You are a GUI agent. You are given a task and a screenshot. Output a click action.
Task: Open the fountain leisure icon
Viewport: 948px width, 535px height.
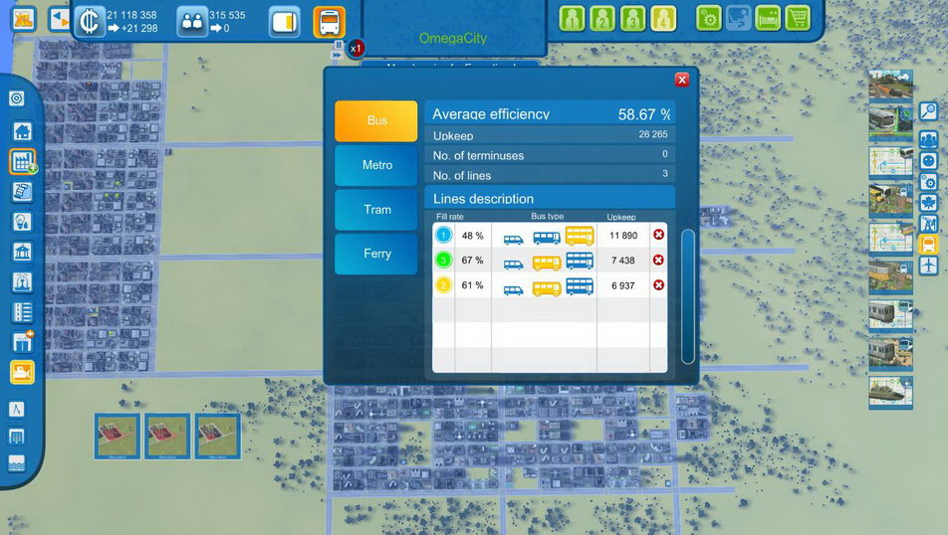pos(22,282)
